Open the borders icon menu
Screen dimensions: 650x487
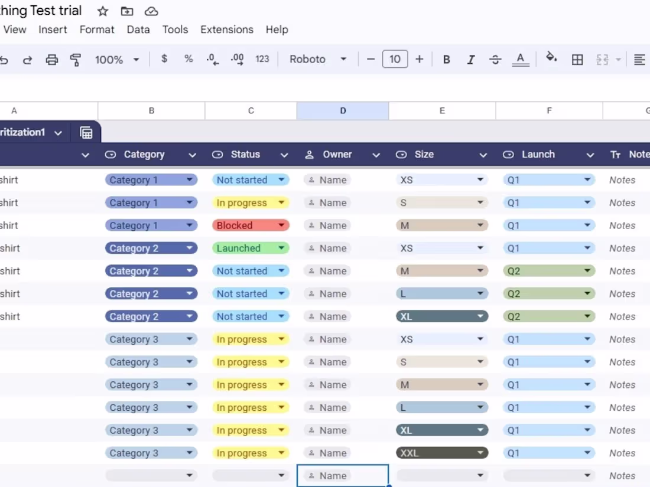pos(577,59)
